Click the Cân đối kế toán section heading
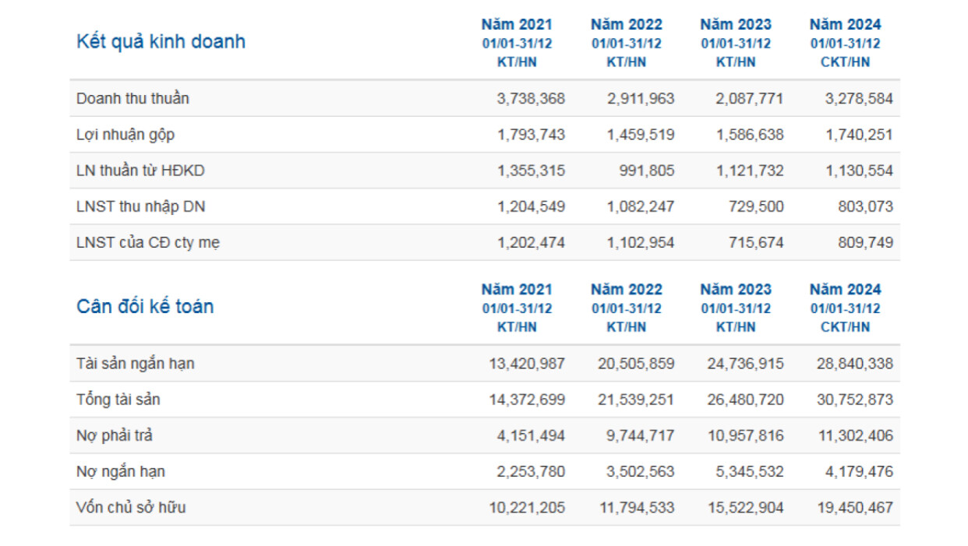This screenshot has height=546, width=968. [x=145, y=307]
